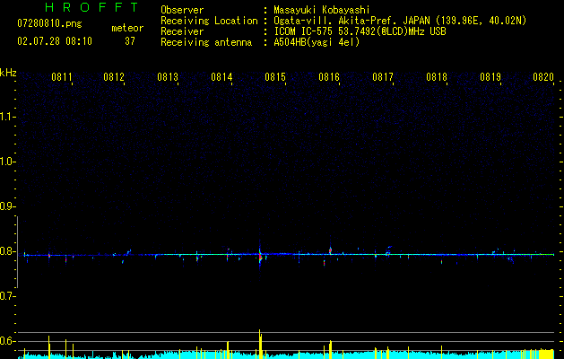
Task: Click observer name Masayuki Kobayashi
Action: [322, 10]
